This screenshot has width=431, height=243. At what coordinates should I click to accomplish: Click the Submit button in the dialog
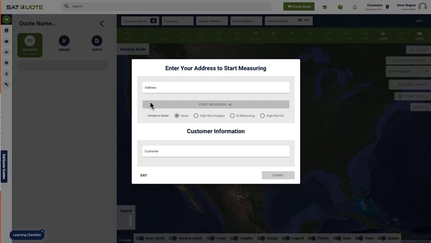278,175
